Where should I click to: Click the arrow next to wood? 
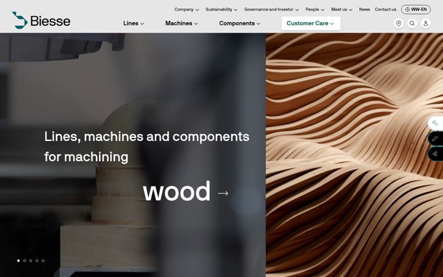click(x=223, y=193)
